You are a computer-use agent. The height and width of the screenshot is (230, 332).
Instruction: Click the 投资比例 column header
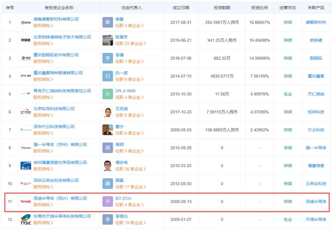tap(260, 8)
